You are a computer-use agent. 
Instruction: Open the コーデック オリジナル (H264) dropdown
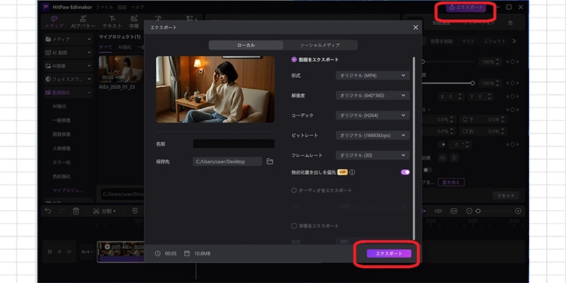[373, 115]
